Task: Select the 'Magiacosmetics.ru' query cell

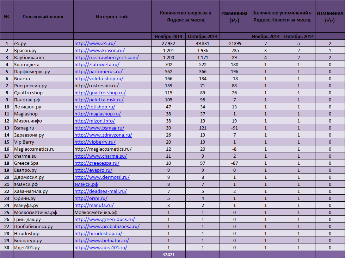Action: click(43, 149)
